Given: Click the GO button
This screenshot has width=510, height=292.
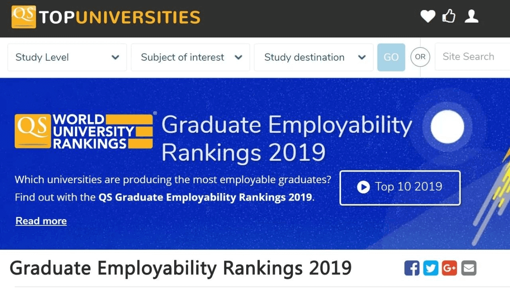Looking at the screenshot, I should 391,57.
